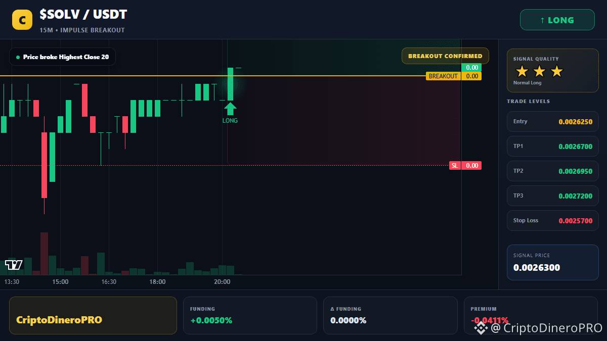Click the third signal quality star
Viewport: 607px width, 341px height.
coord(556,71)
